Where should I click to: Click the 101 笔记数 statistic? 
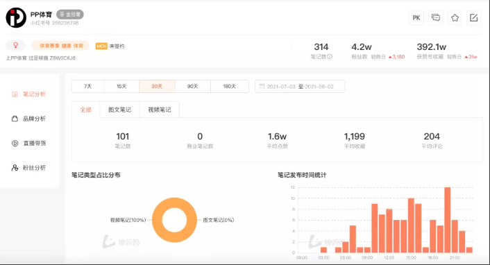tap(122, 140)
